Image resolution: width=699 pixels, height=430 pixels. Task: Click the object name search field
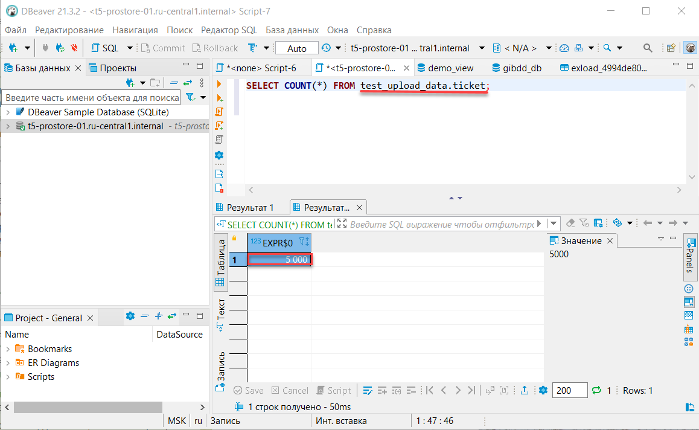[x=92, y=98]
